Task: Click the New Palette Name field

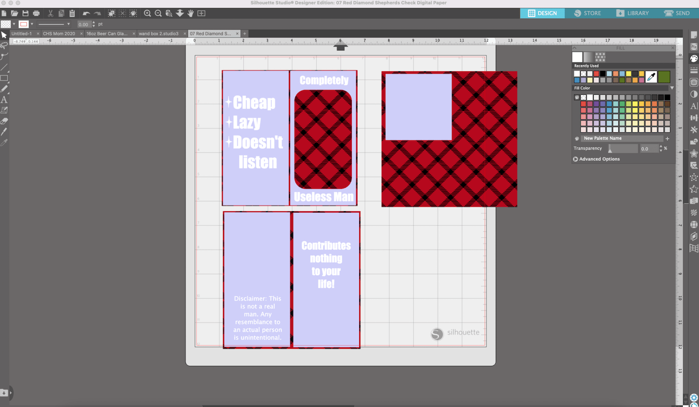Action: pyautogui.click(x=622, y=138)
